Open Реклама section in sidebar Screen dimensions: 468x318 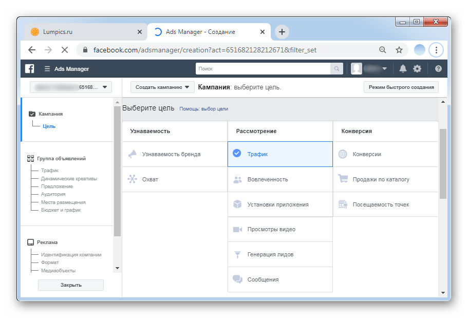(x=47, y=242)
